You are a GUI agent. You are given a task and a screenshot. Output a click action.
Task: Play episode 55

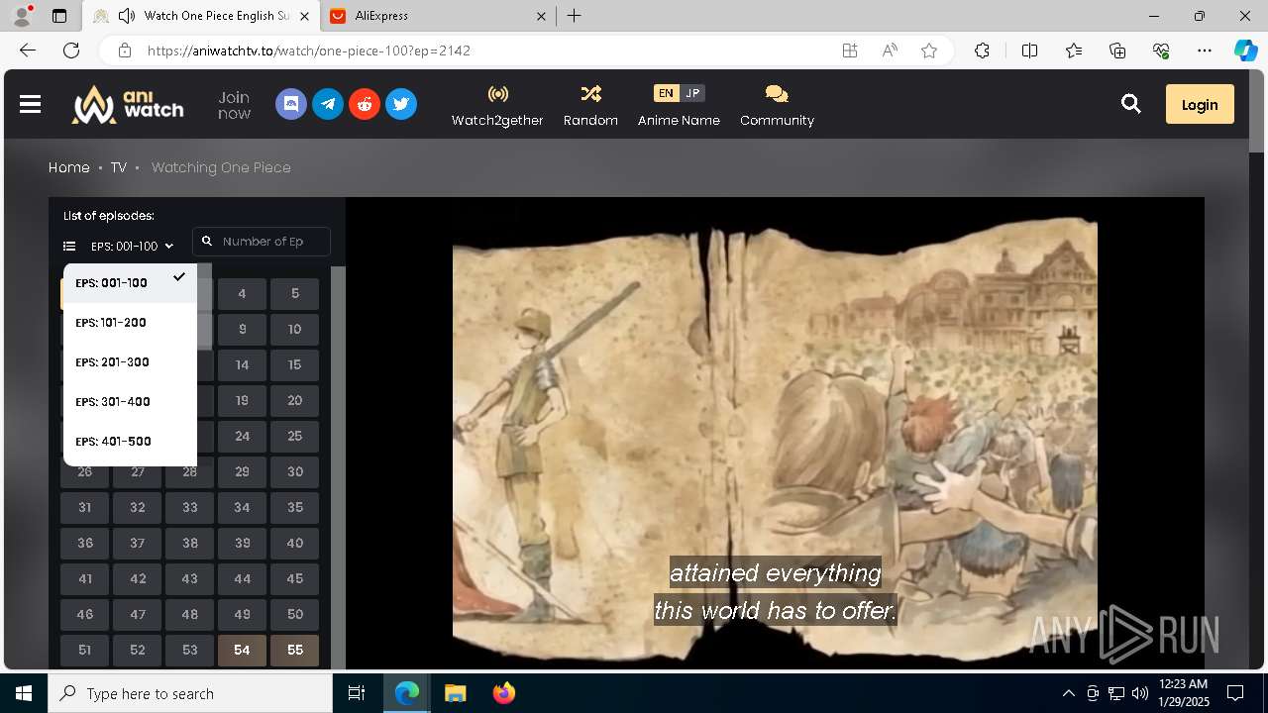coord(294,650)
